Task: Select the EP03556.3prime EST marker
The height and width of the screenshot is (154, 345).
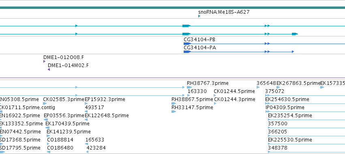Action: pyautogui.click(x=46, y=120)
